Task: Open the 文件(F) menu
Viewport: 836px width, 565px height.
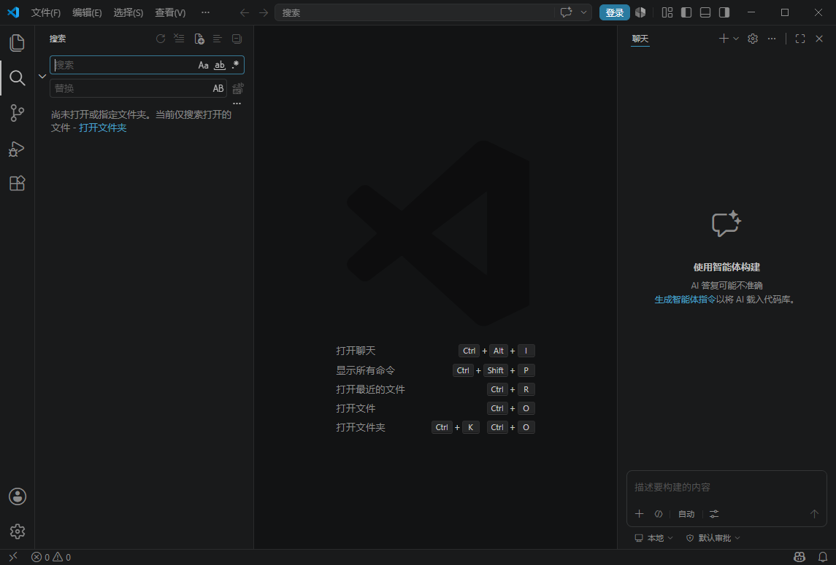Action: tap(46, 12)
